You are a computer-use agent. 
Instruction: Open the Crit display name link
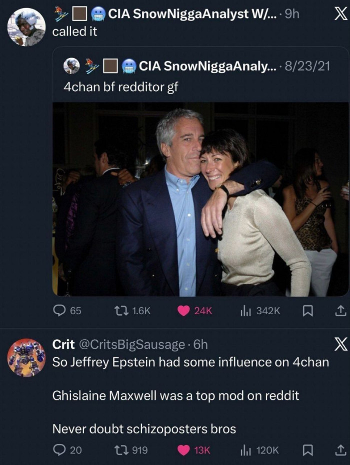point(63,345)
